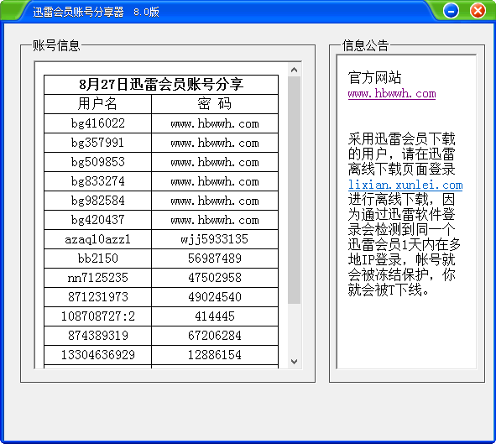Click password 56987489

click(215, 259)
